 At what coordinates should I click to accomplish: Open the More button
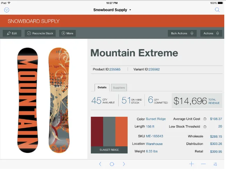(67, 33)
